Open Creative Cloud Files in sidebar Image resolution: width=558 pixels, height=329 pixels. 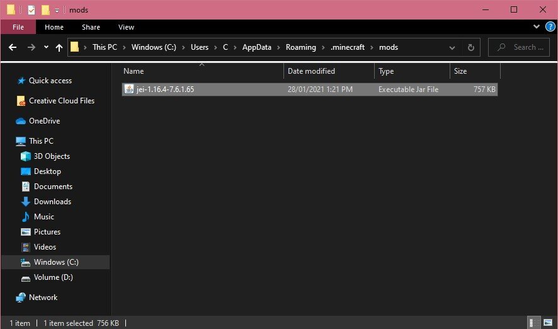click(62, 101)
